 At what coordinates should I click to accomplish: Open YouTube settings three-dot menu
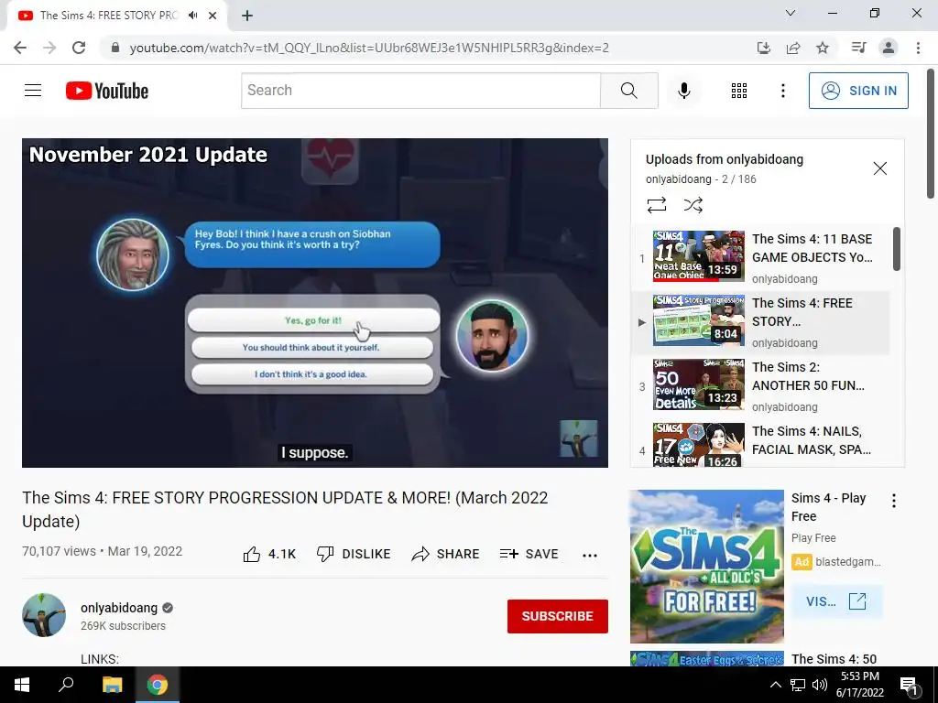[782, 91]
